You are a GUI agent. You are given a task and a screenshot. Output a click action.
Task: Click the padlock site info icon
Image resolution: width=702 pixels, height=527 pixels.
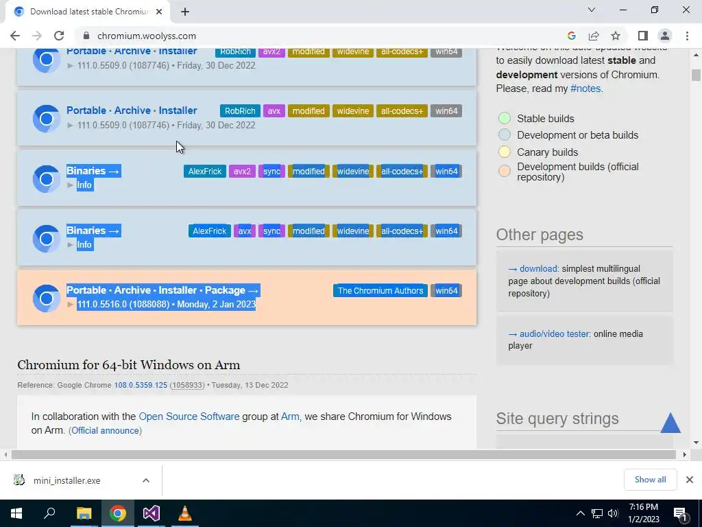(86, 36)
